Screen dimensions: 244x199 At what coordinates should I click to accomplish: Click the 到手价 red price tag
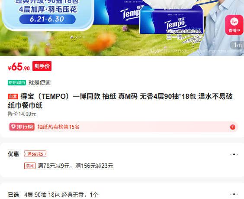pos(42,66)
